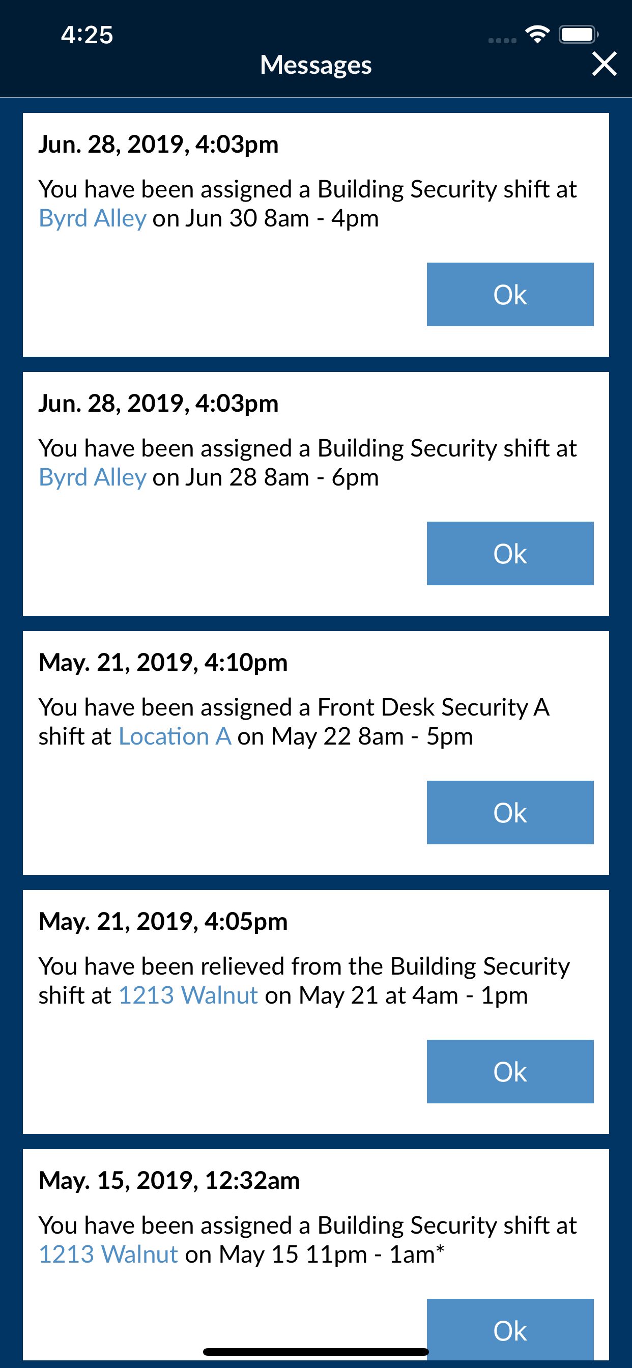Tap the Wi-Fi status icon
This screenshot has width=632, height=1368.
pyautogui.click(x=537, y=35)
